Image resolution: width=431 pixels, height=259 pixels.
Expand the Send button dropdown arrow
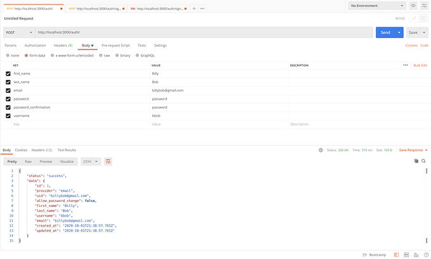pyautogui.click(x=399, y=32)
